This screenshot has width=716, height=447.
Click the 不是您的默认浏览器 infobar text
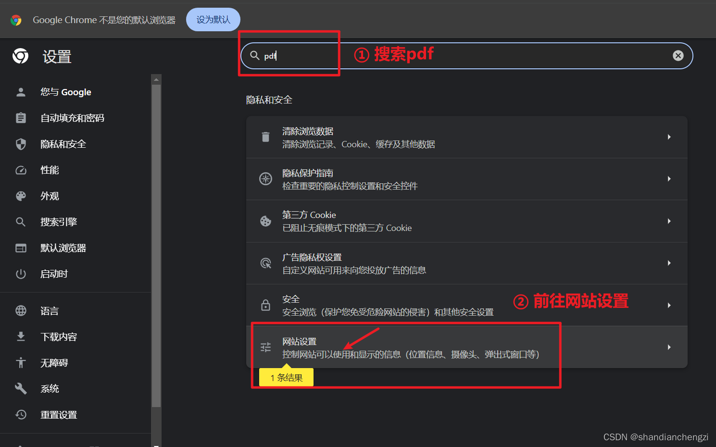[137, 20]
